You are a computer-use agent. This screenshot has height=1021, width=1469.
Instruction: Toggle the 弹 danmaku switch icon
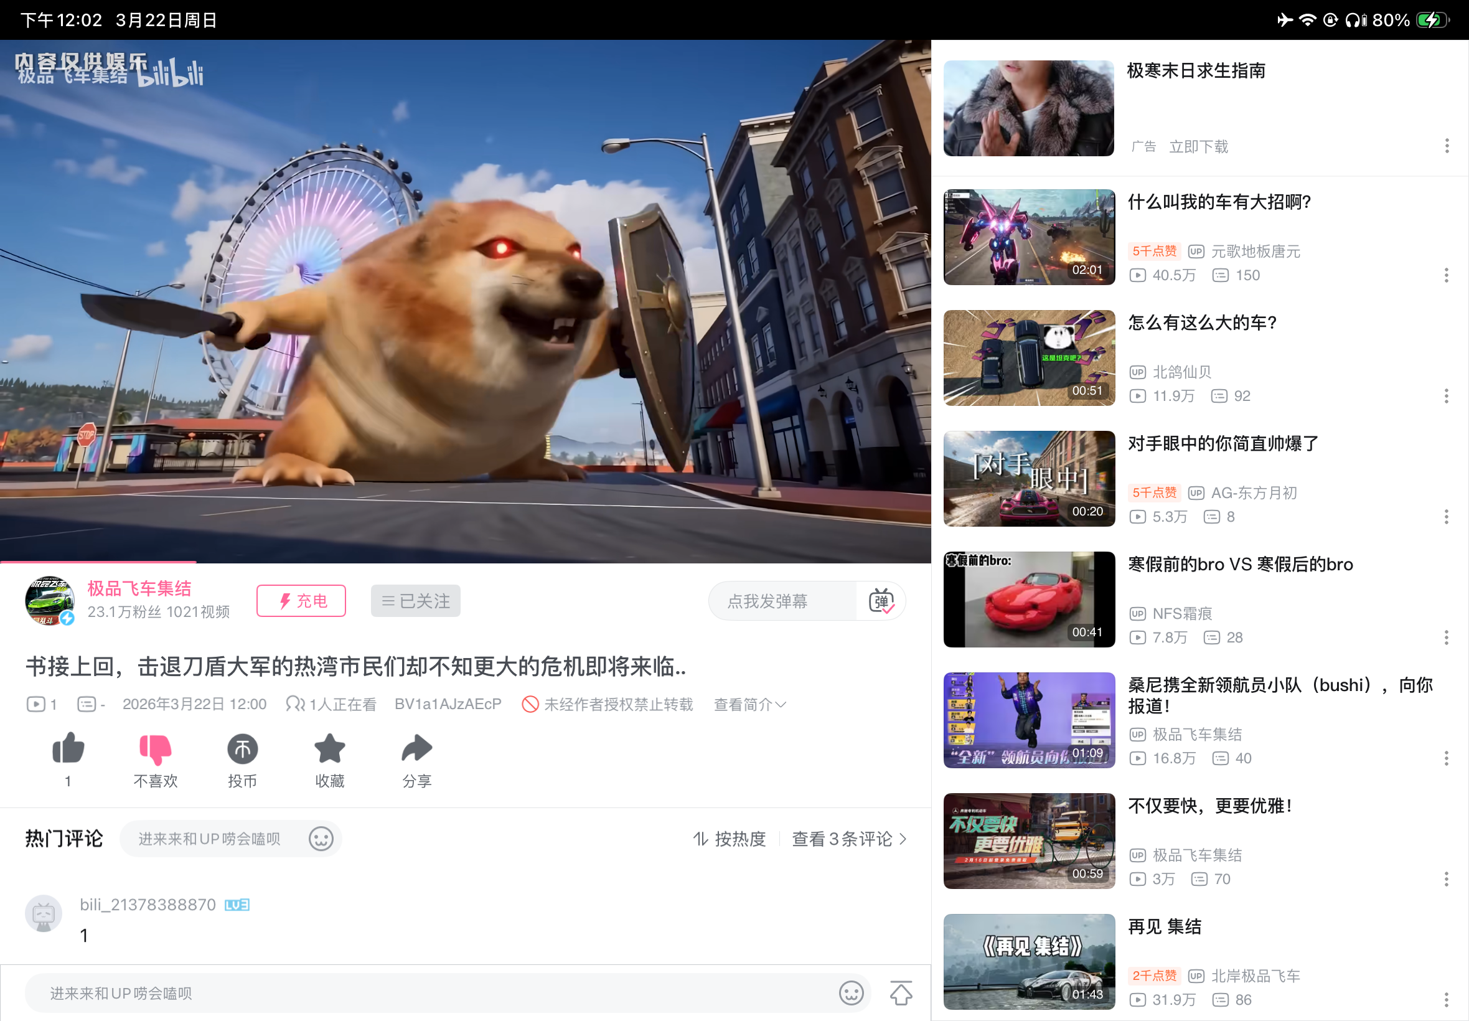click(881, 601)
